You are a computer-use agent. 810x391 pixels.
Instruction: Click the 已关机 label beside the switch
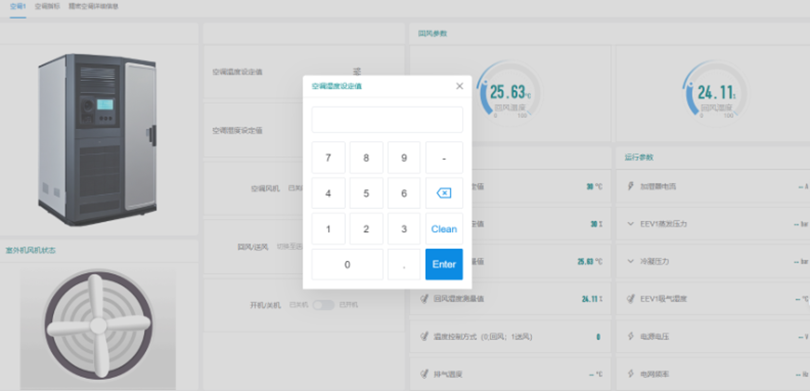(x=299, y=305)
